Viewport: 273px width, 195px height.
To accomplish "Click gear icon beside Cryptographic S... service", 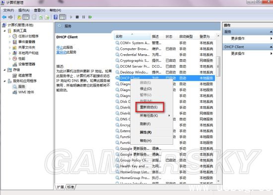I will click(x=118, y=60).
